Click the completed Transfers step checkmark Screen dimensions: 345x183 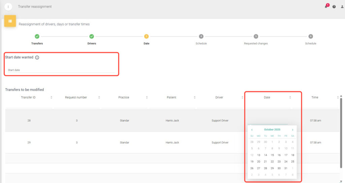37,36
